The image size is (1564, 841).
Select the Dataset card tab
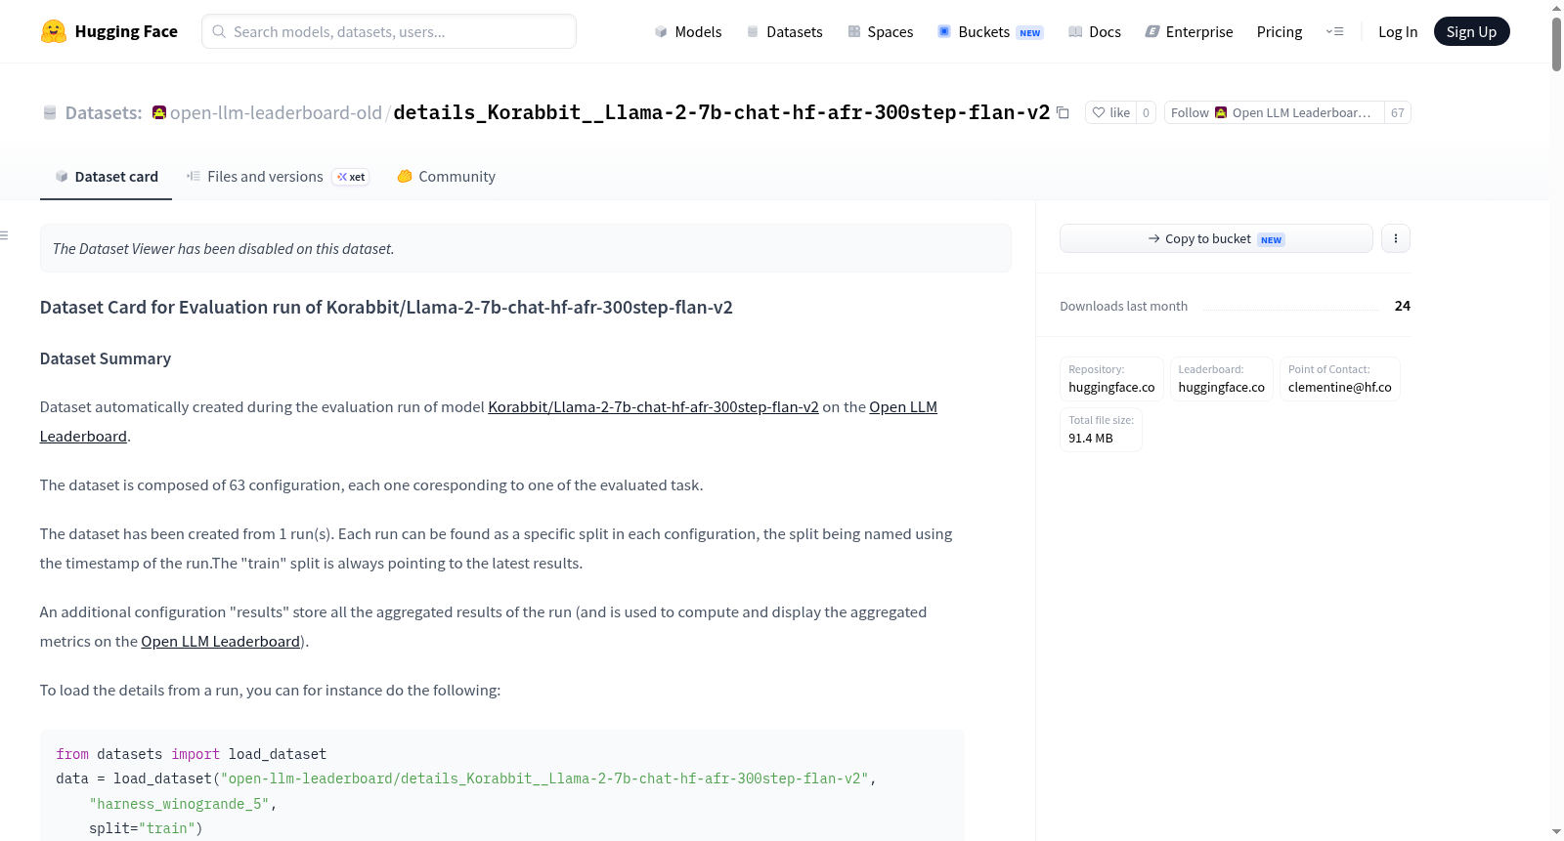[106, 177]
